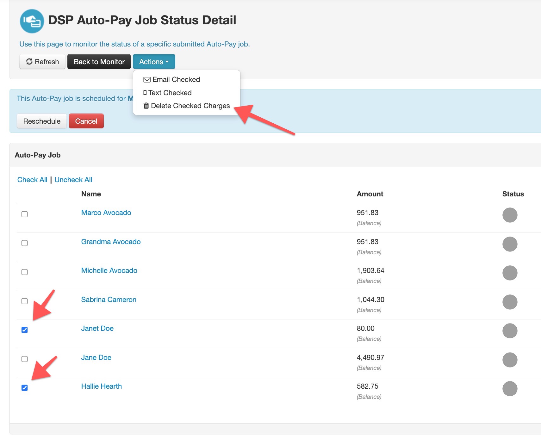Check the Jane Doe checkbox
This screenshot has width=541, height=444.
(x=24, y=359)
